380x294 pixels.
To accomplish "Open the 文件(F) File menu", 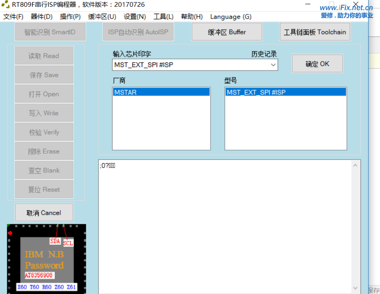I will pyautogui.click(x=13, y=17).
